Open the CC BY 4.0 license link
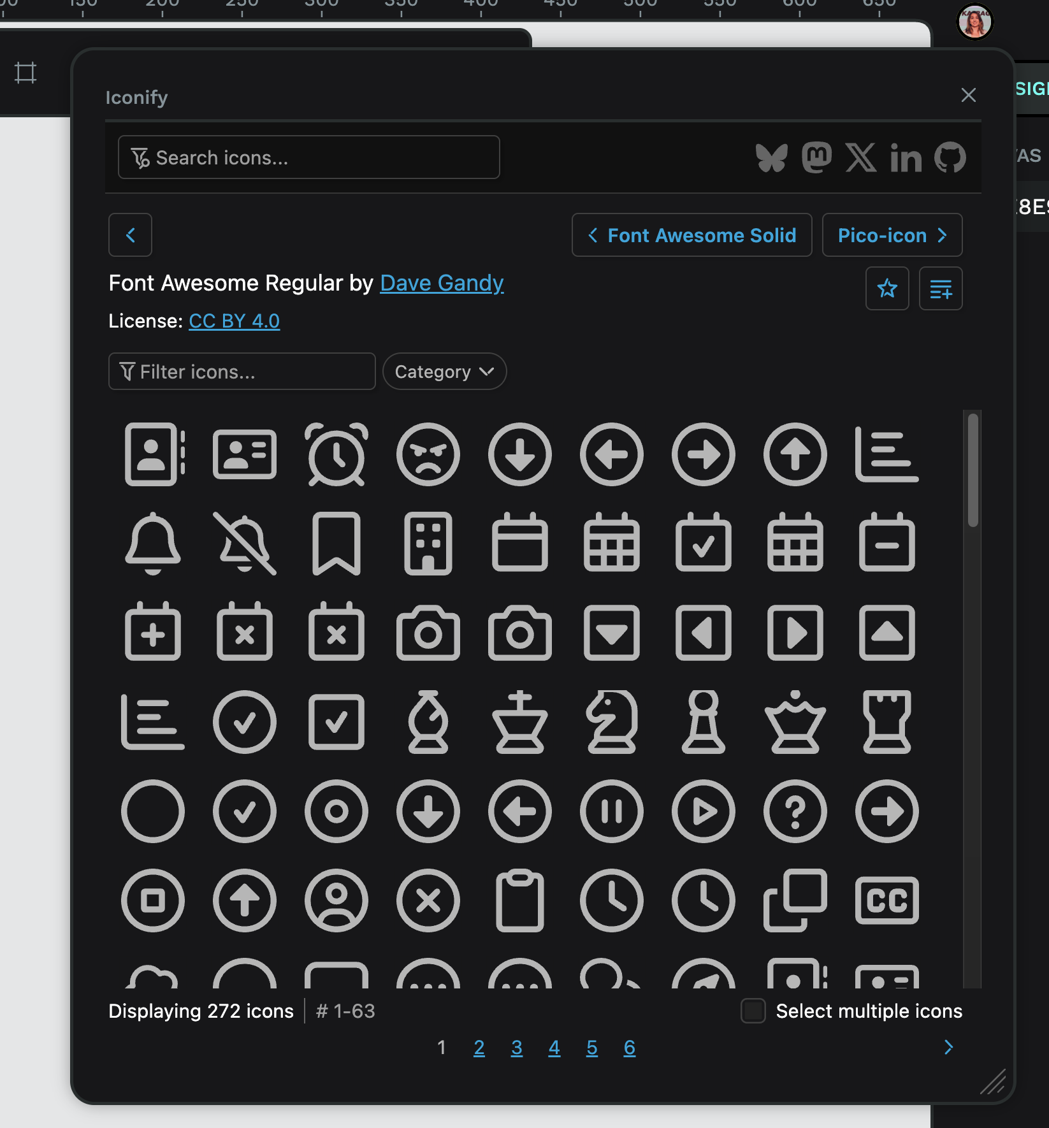 [x=234, y=321]
